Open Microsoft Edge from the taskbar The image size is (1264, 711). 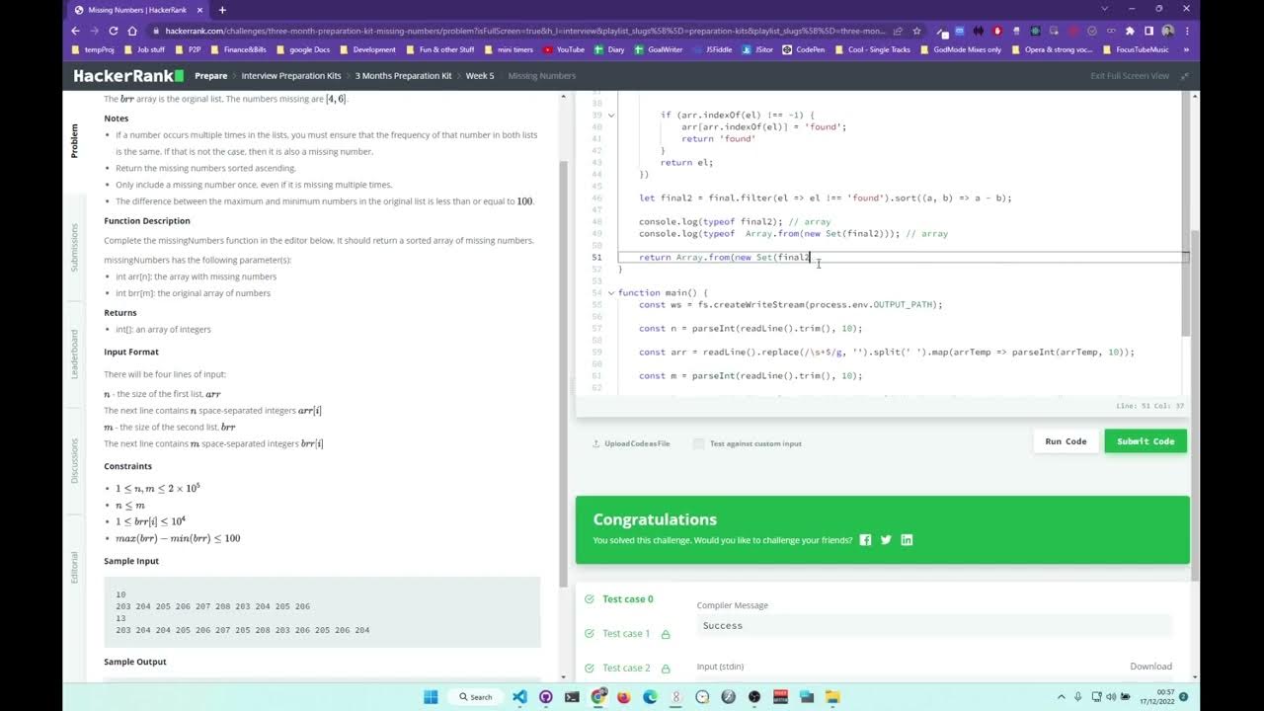650,696
